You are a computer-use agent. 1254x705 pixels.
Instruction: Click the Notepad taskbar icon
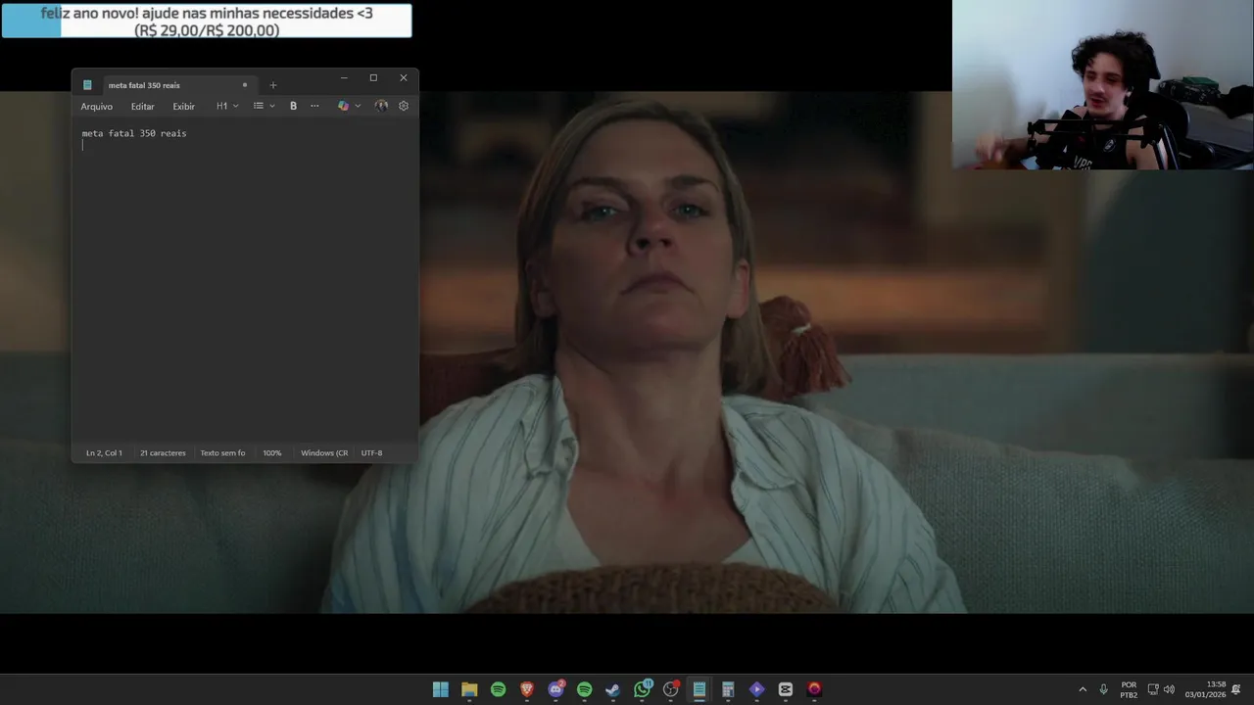699,689
